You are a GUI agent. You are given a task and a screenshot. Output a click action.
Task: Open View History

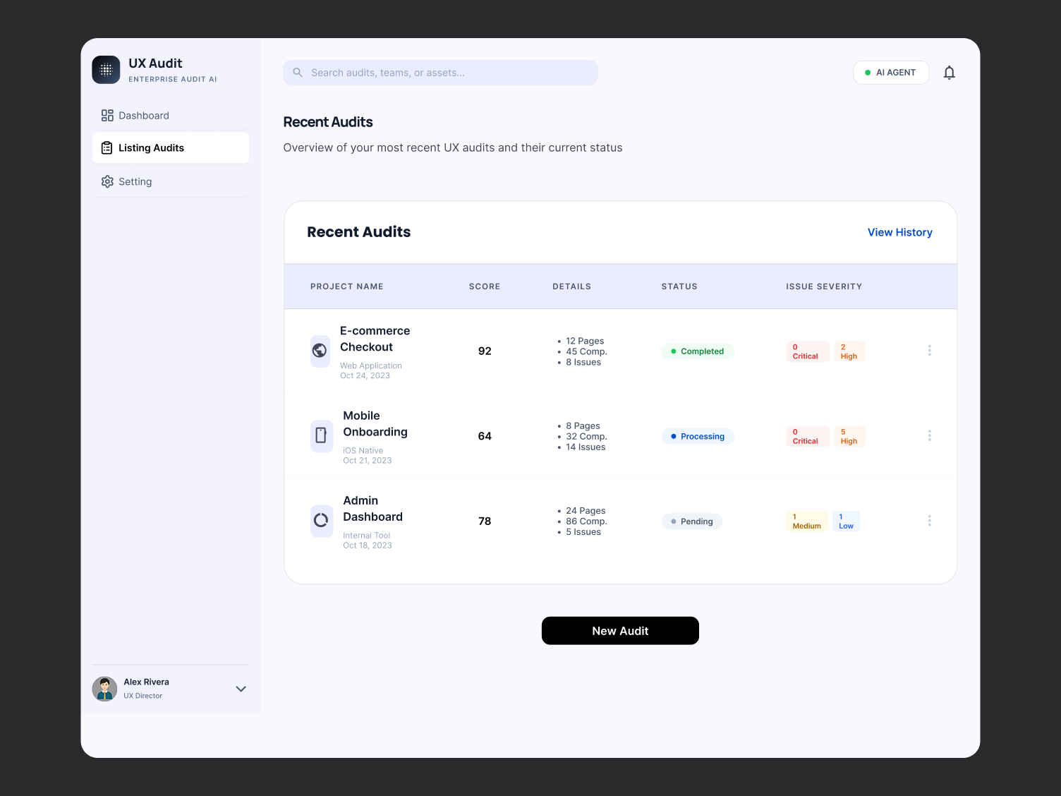pos(899,232)
